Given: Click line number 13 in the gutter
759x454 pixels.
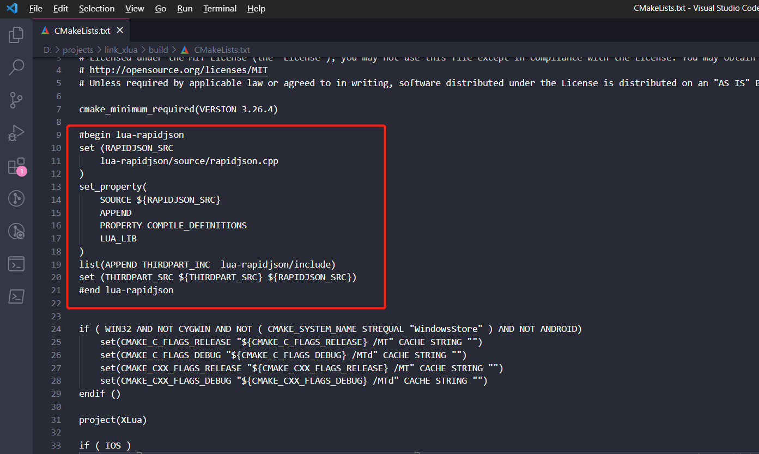Looking at the screenshot, I should click(x=56, y=186).
